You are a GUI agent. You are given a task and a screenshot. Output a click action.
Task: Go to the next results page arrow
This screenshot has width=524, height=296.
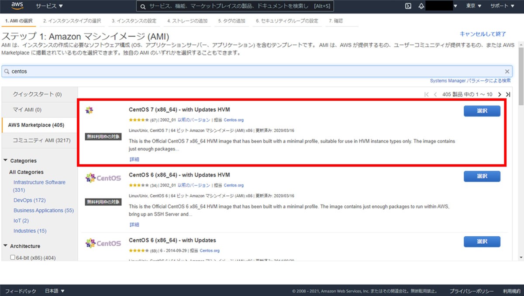[x=500, y=95]
